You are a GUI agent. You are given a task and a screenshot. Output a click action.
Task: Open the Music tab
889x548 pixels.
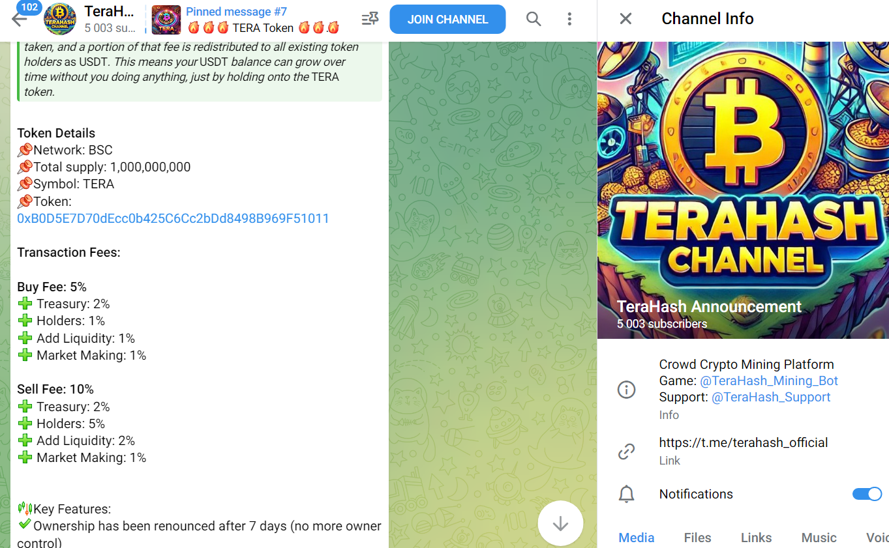point(819,538)
